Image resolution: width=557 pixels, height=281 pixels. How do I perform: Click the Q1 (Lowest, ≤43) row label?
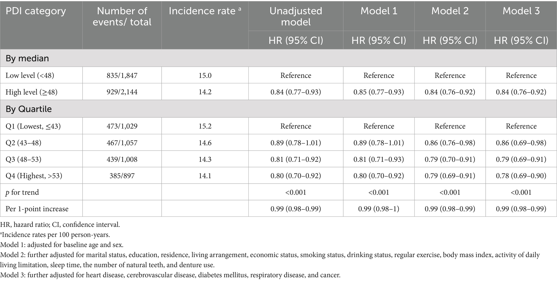[33, 126]
